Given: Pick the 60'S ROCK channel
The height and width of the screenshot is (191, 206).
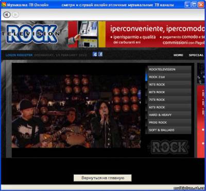Looking at the screenshot, I should [168, 107].
